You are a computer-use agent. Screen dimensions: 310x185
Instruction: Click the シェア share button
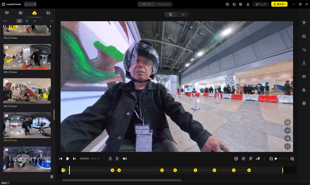click(261, 4)
